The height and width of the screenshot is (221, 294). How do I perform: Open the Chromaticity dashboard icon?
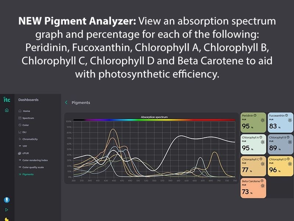tap(20, 138)
